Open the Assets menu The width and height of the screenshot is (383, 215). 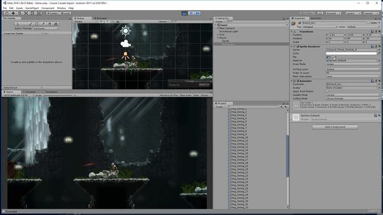click(x=19, y=8)
